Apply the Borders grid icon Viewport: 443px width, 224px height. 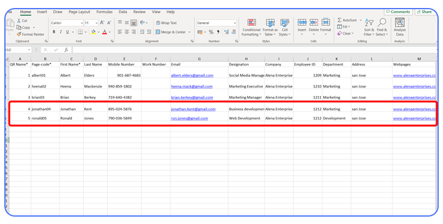pos(81,32)
